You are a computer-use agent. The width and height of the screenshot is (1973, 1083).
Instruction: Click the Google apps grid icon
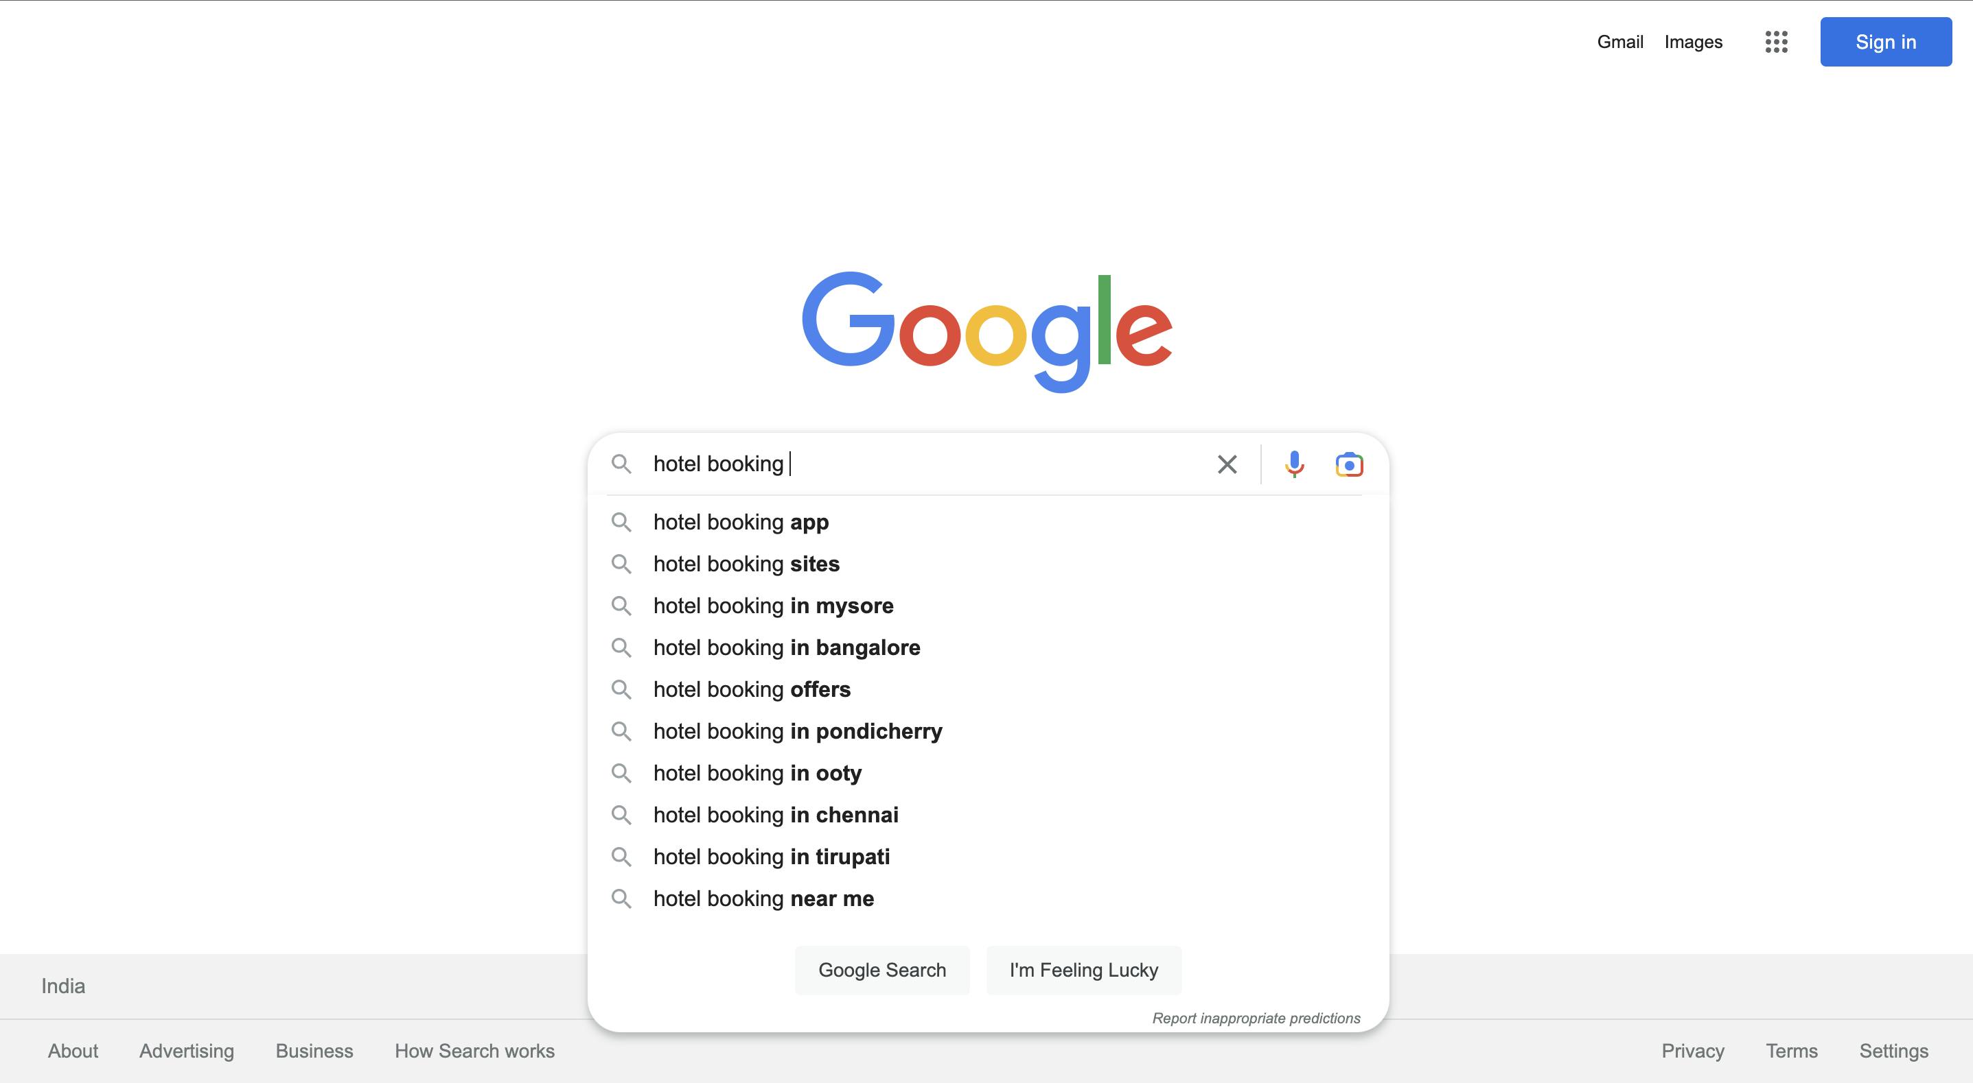[1777, 41]
